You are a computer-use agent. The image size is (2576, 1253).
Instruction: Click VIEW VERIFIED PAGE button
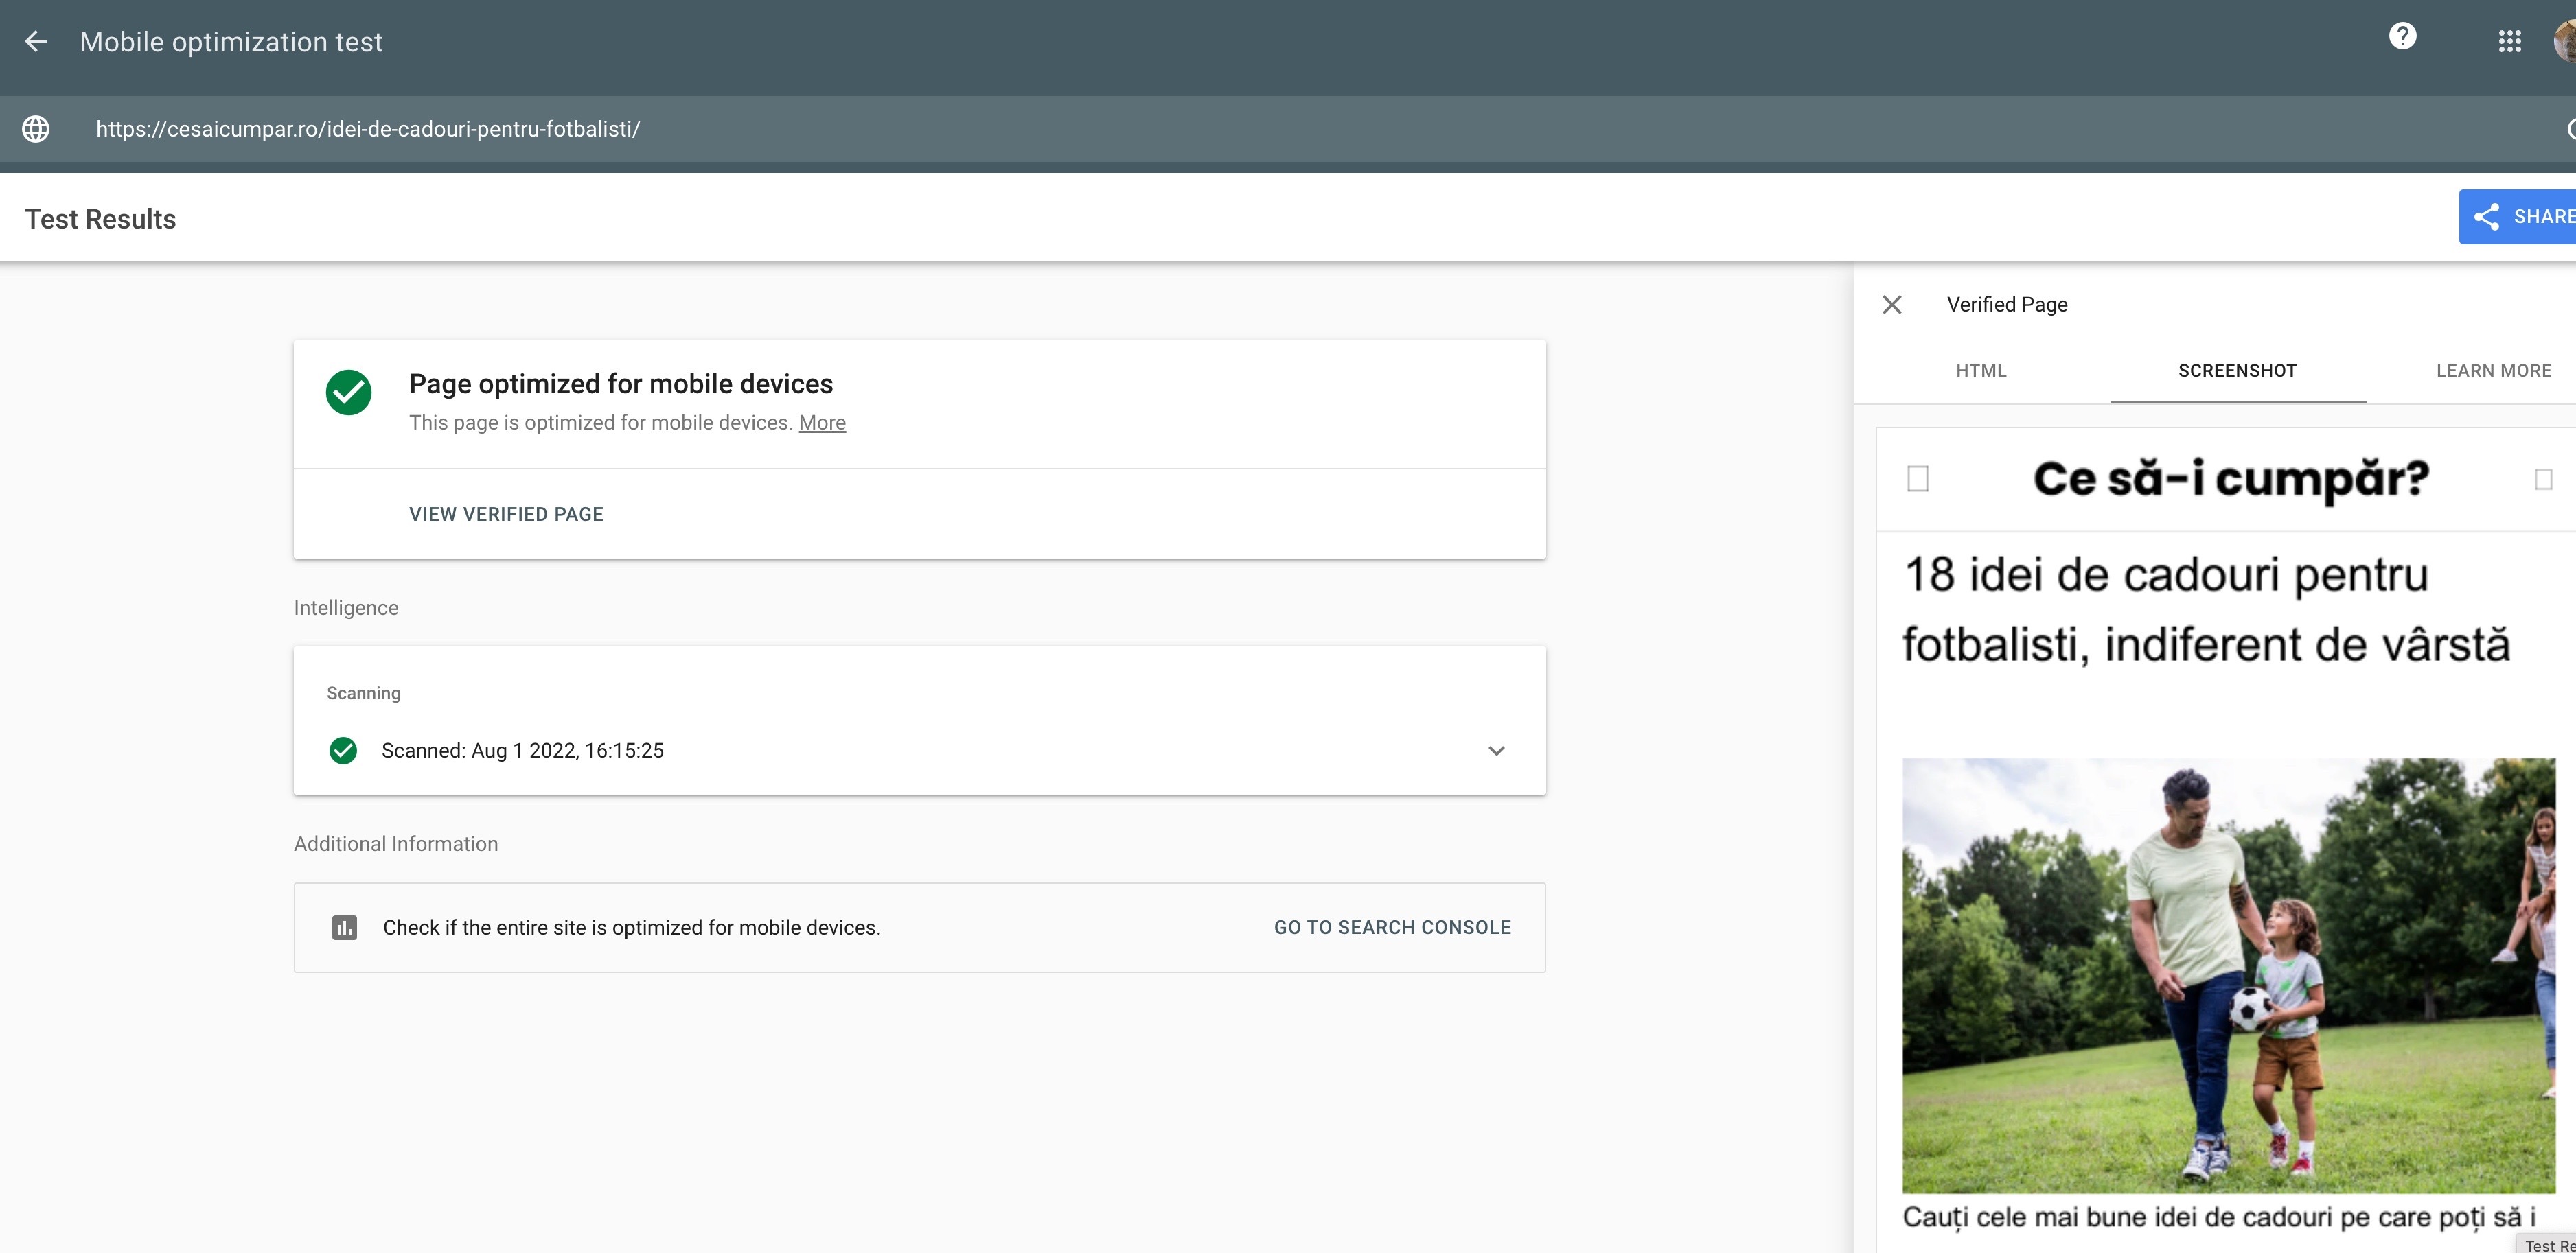[x=506, y=515]
